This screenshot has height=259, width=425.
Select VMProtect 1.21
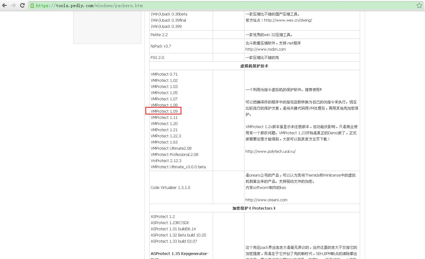coord(164,130)
